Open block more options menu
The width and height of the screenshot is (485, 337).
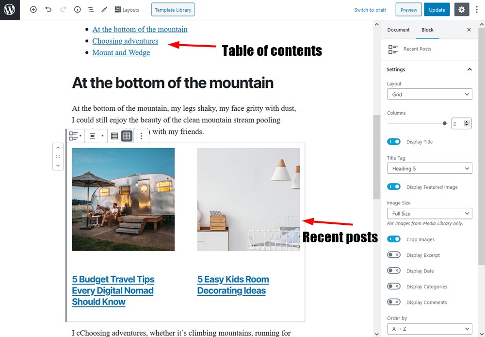[141, 136]
